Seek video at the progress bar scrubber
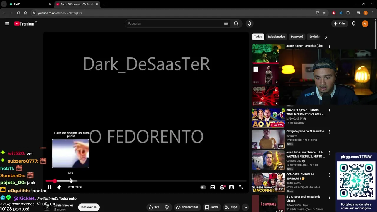 click(54, 181)
